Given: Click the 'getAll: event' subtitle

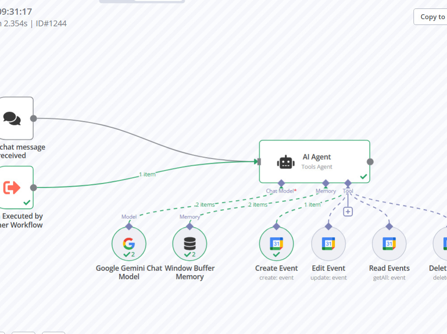Looking at the screenshot, I should 389,278.
